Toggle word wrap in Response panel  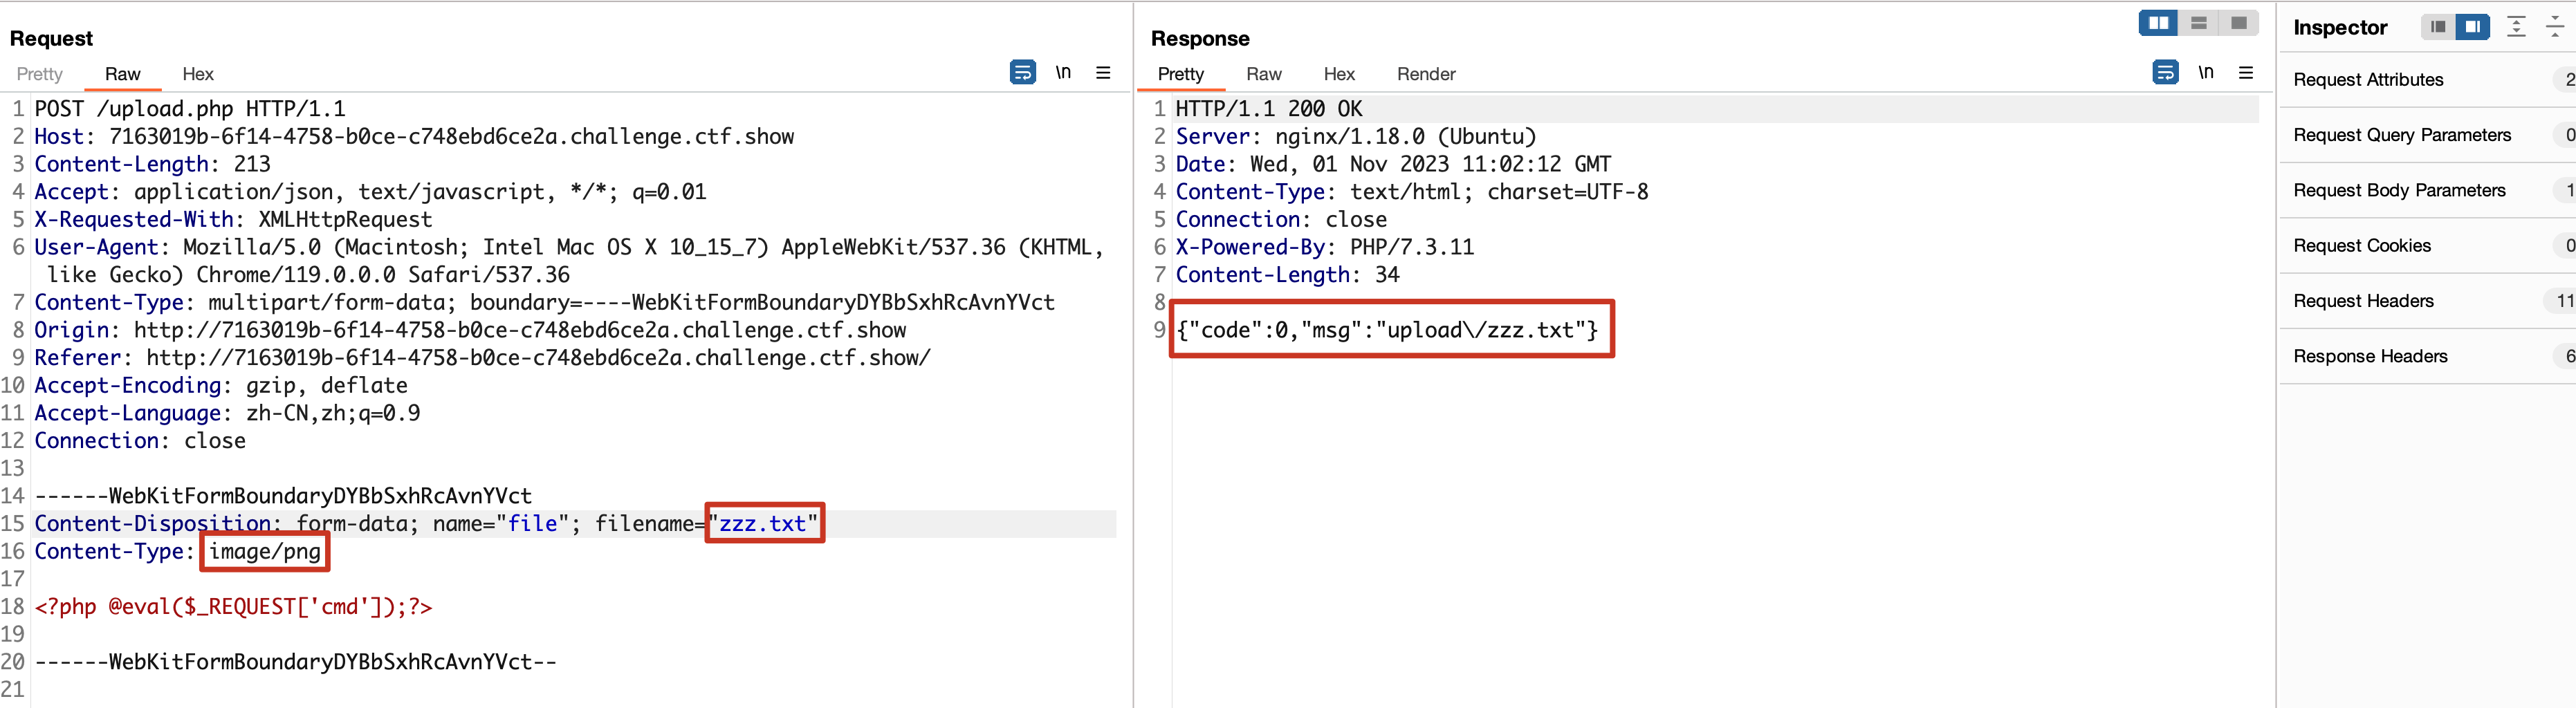tap(2165, 72)
